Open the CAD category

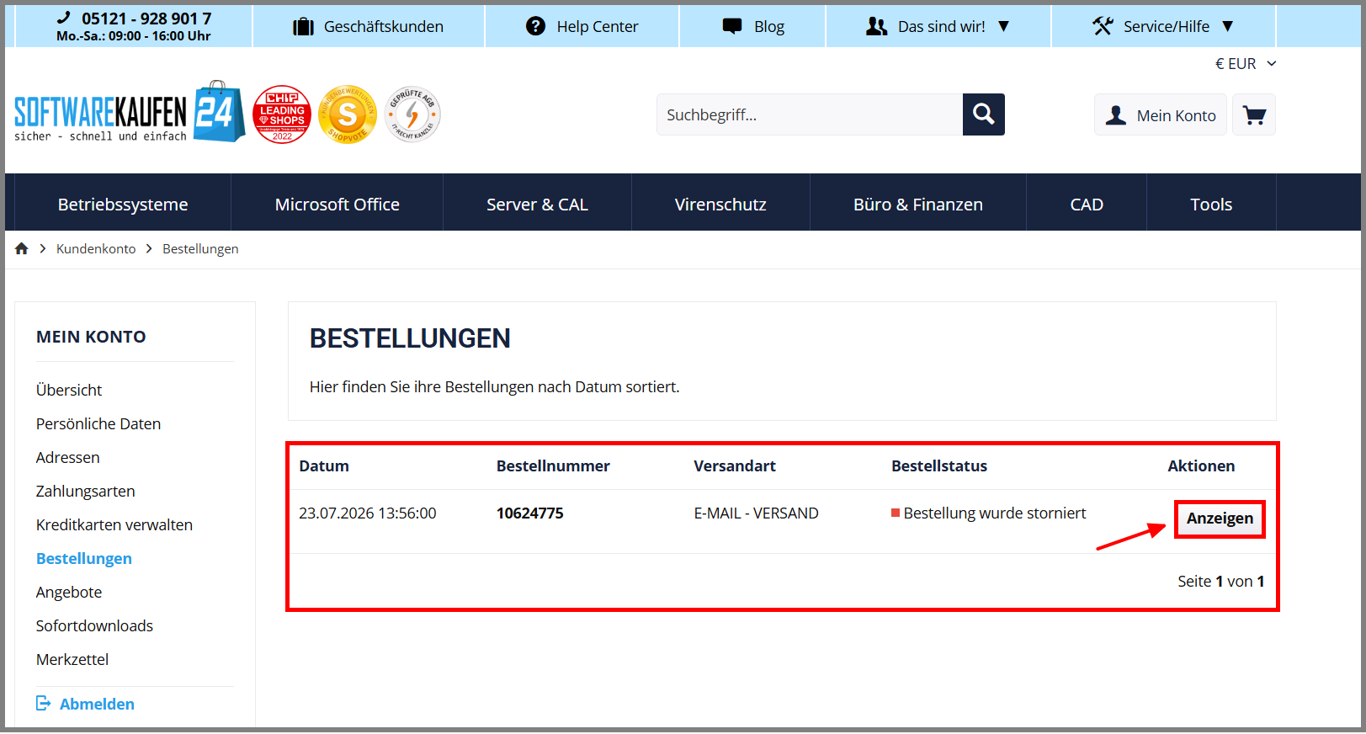click(1087, 205)
